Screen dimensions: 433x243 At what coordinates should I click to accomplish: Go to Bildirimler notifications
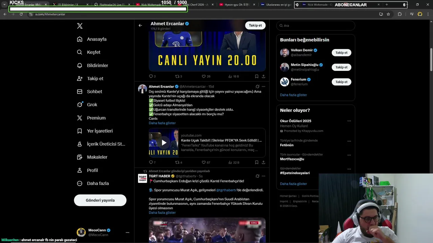coord(92,65)
